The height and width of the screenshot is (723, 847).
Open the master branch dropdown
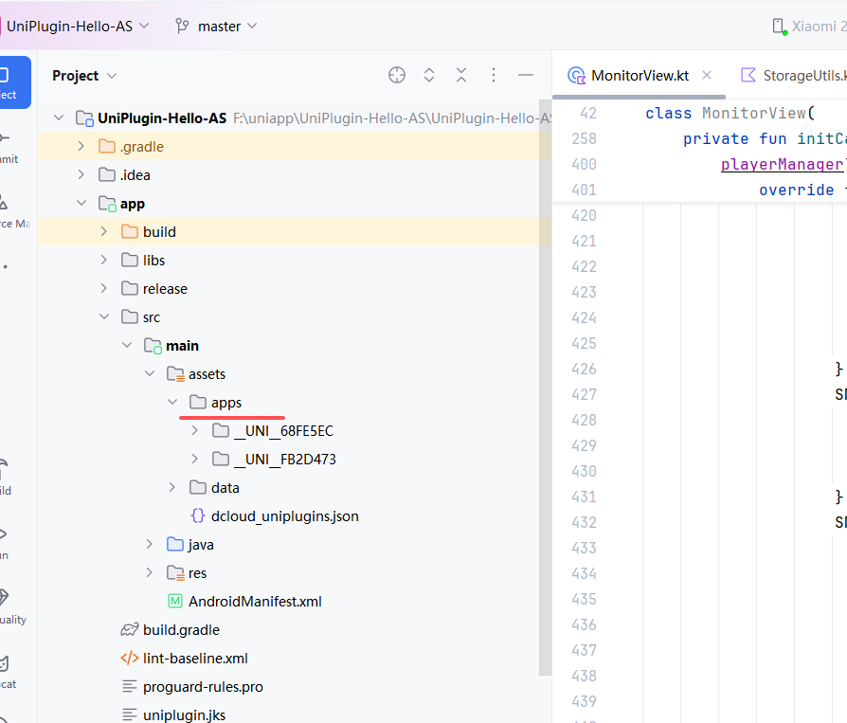[227, 26]
